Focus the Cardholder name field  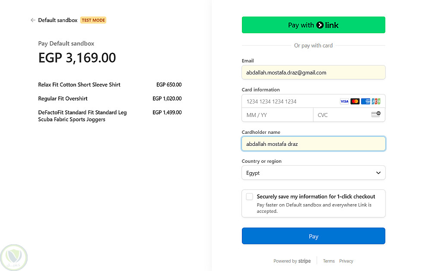point(313,144)
